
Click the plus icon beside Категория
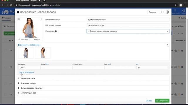pyautogui.click(x=56, y=31)
